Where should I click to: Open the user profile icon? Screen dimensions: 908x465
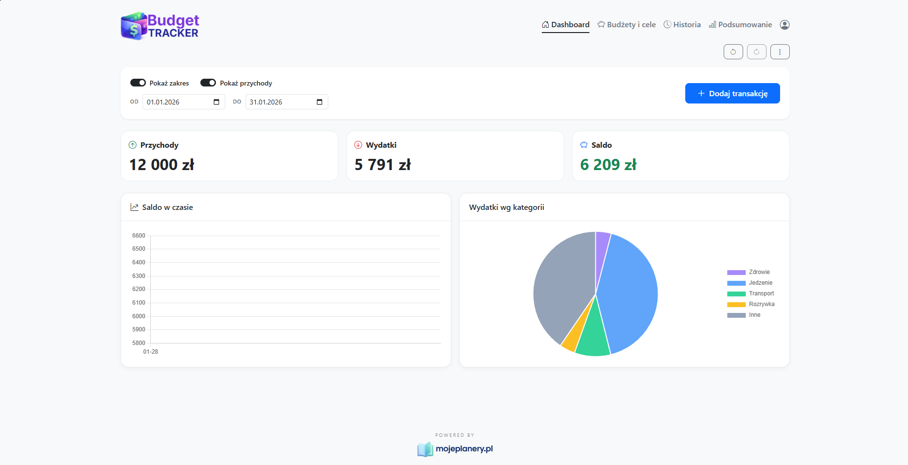(x=784, y=24)
